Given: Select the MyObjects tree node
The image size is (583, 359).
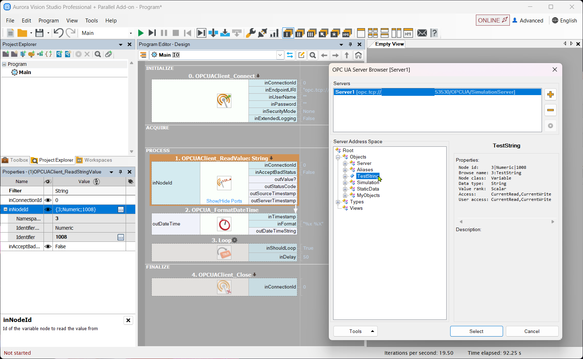Looking at the screenshot, I should [x=368, y=196].
